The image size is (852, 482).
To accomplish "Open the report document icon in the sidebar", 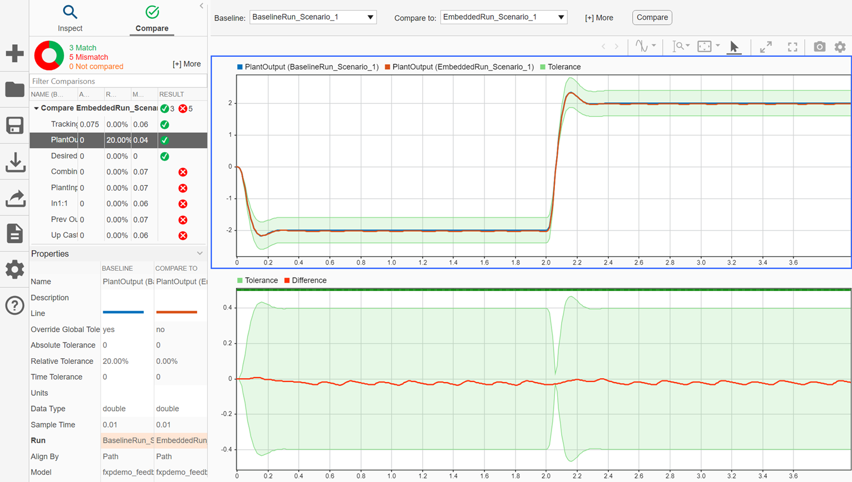I will pyautogui.click(x=15, y=233).
